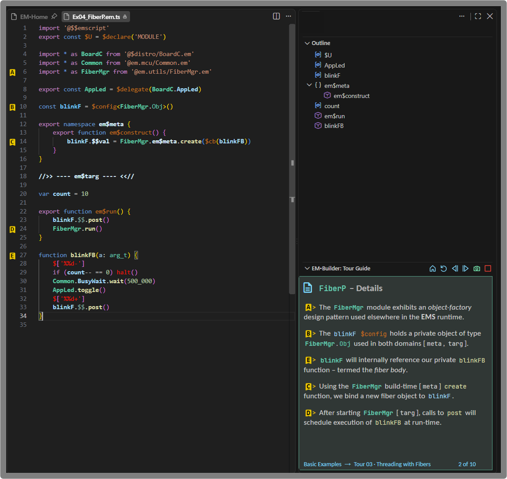Select em$run in the Outline

point(334,116)
